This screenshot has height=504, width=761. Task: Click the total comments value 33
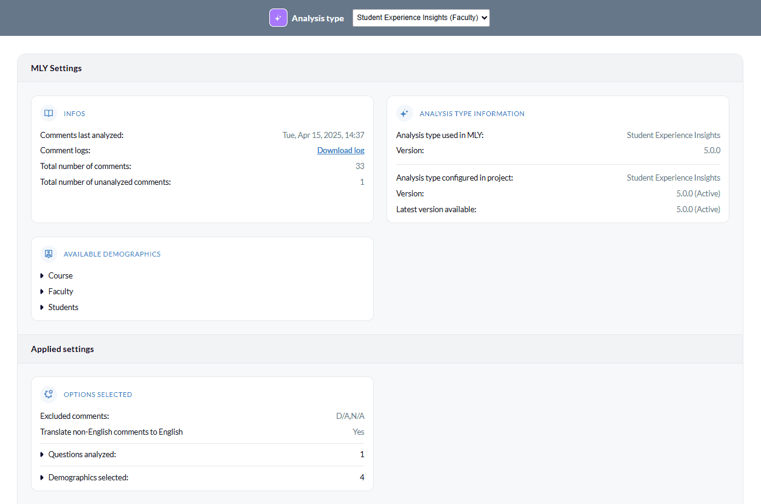[360, 166]
